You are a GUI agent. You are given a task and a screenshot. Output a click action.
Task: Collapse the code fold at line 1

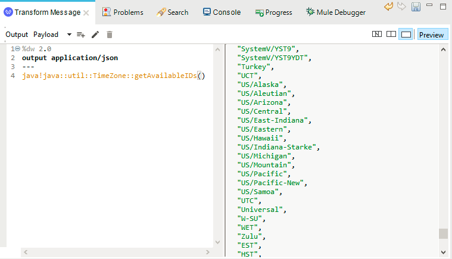pos(18,49)
